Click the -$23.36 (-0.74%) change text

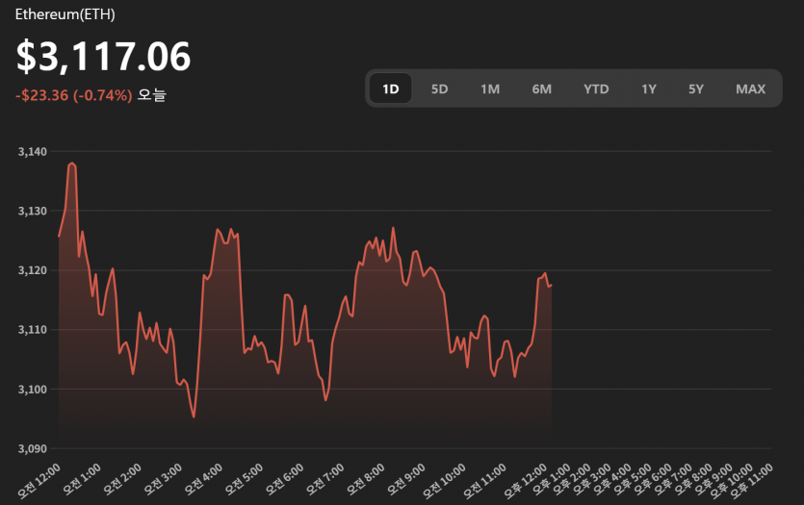point(73,95)
